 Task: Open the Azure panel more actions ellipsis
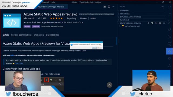point(162,6)
